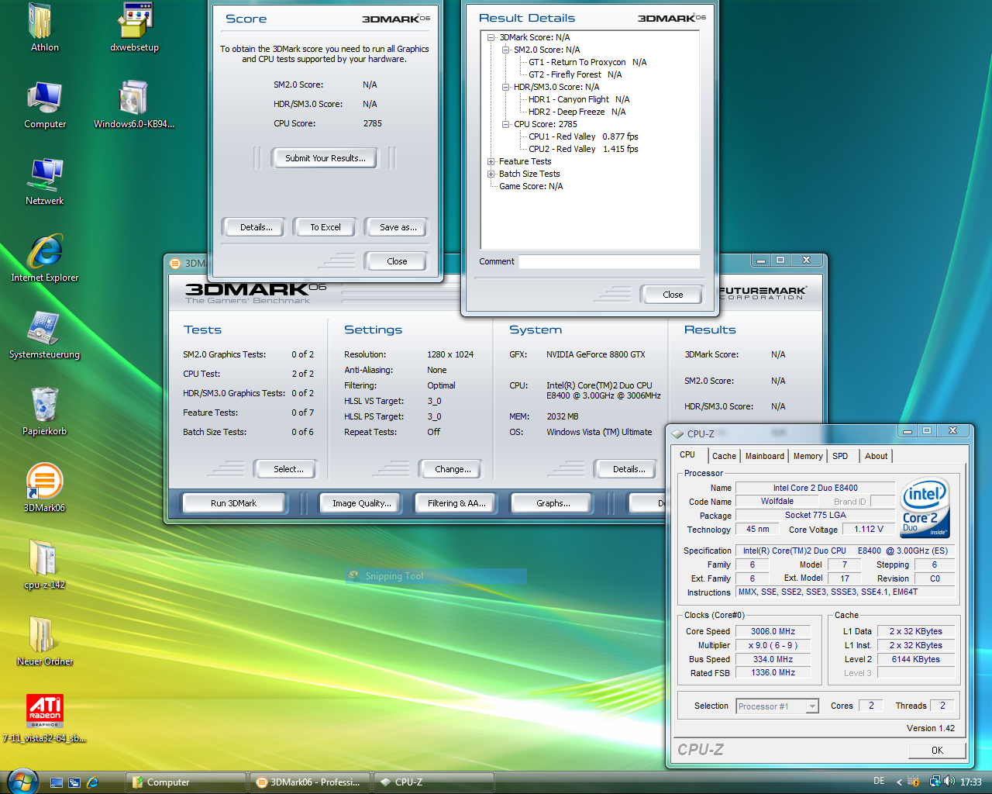Switch to the Mainboard tab in CPU-Z

tap(765, 456)
